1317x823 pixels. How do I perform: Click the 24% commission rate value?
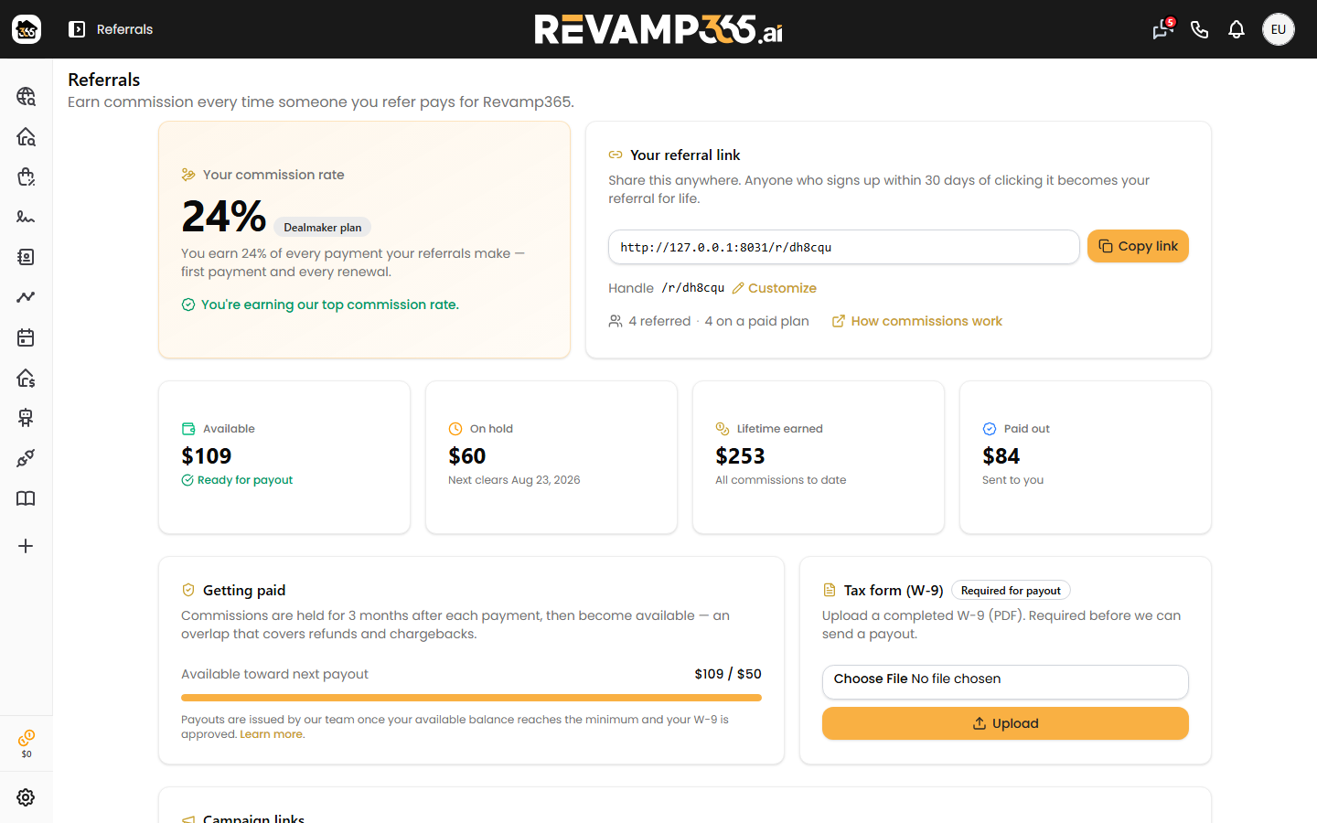click(223, 217)
